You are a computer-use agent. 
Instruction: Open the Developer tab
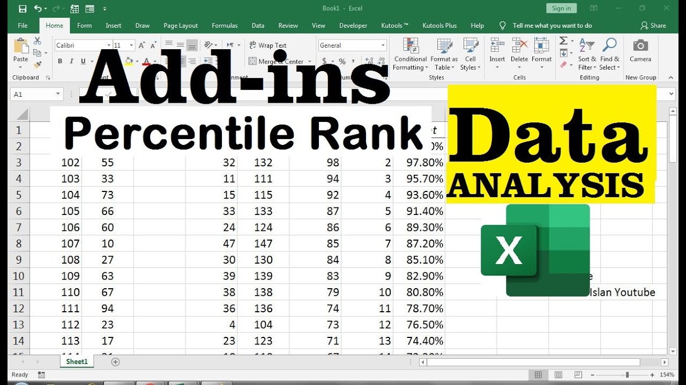tap(353, 25)
